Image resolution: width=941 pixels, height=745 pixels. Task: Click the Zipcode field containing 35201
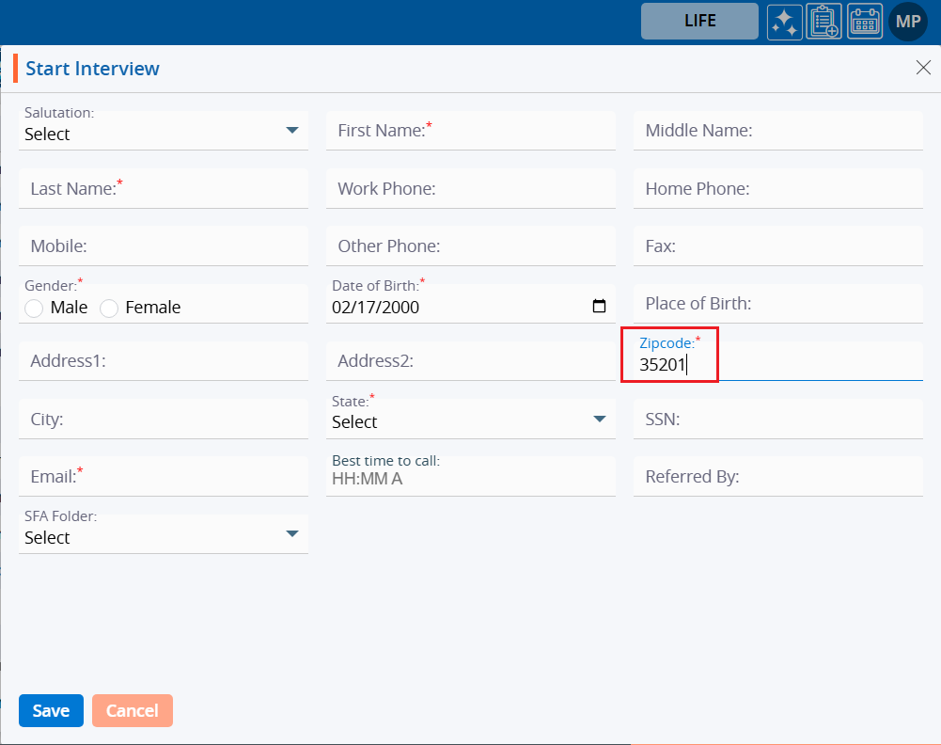[771, 365]
